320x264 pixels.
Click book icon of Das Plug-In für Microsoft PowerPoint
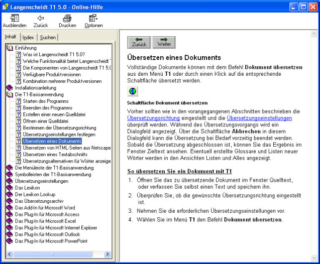click(x=10, y=241)
